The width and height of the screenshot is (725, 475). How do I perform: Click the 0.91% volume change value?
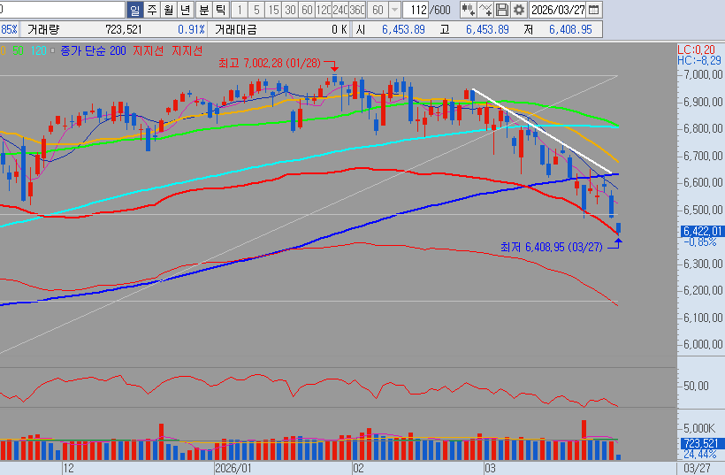[192, 29]
